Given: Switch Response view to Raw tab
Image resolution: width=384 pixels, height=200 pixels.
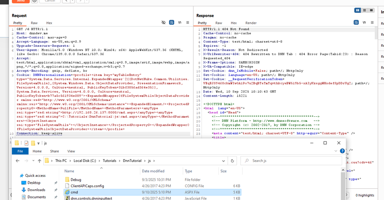Looking at the screenshot, I should [x=219, y=23].
